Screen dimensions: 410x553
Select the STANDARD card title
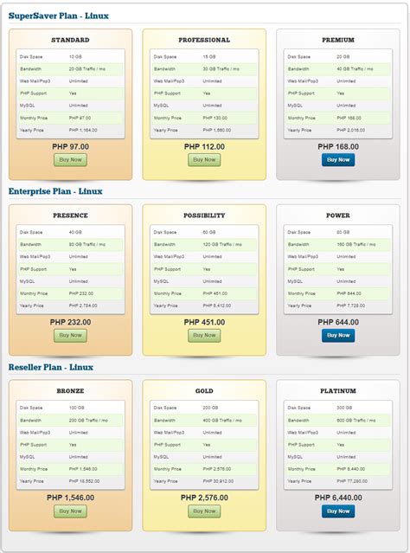pos(71,40)
